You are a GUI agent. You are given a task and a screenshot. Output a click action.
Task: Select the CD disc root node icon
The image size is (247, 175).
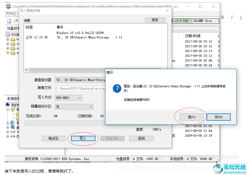click(x=8, y=35)
